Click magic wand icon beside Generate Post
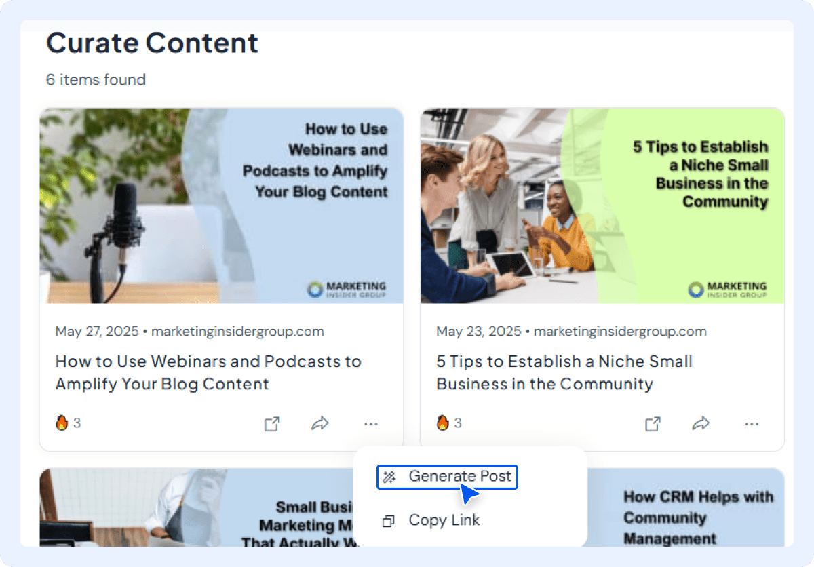Image resolution: width=814 pixels, height=567 pixels. pyautogui.click(x=389, y=477)
